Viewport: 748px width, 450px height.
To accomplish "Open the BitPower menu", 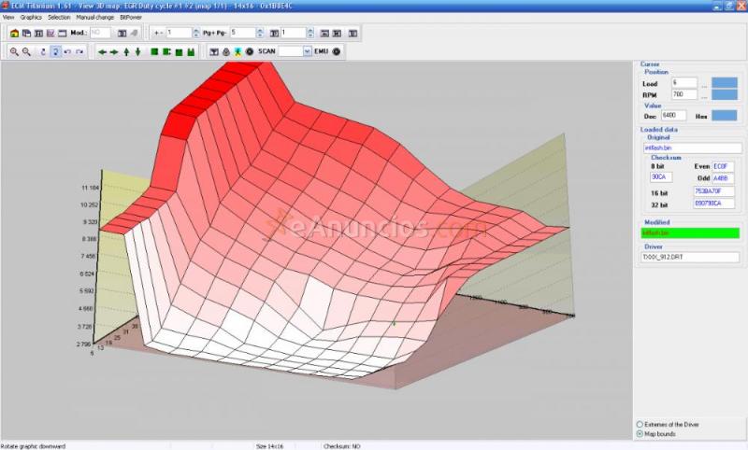I will 131,17.
